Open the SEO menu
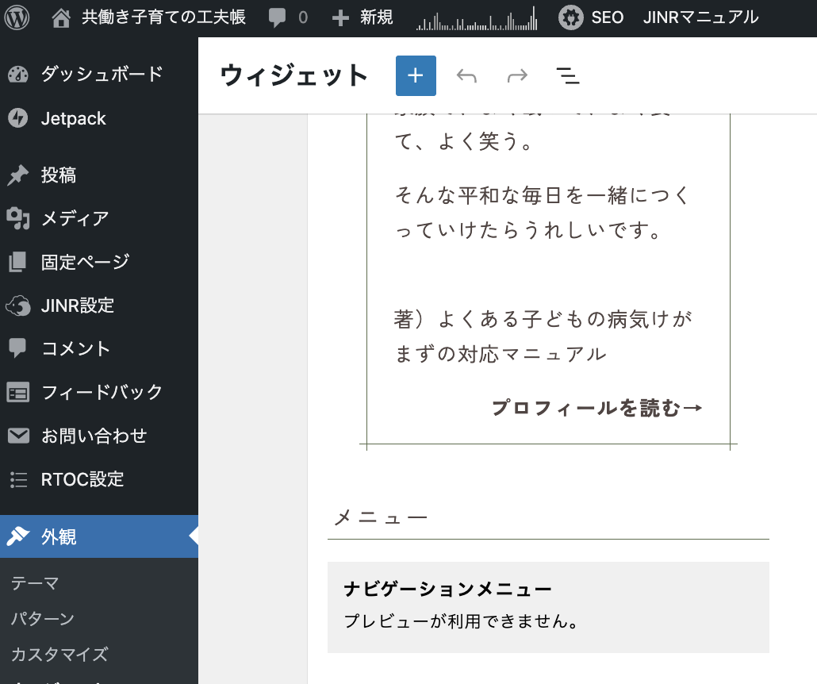This screenshot has height=684, width=817. point(607,17)
